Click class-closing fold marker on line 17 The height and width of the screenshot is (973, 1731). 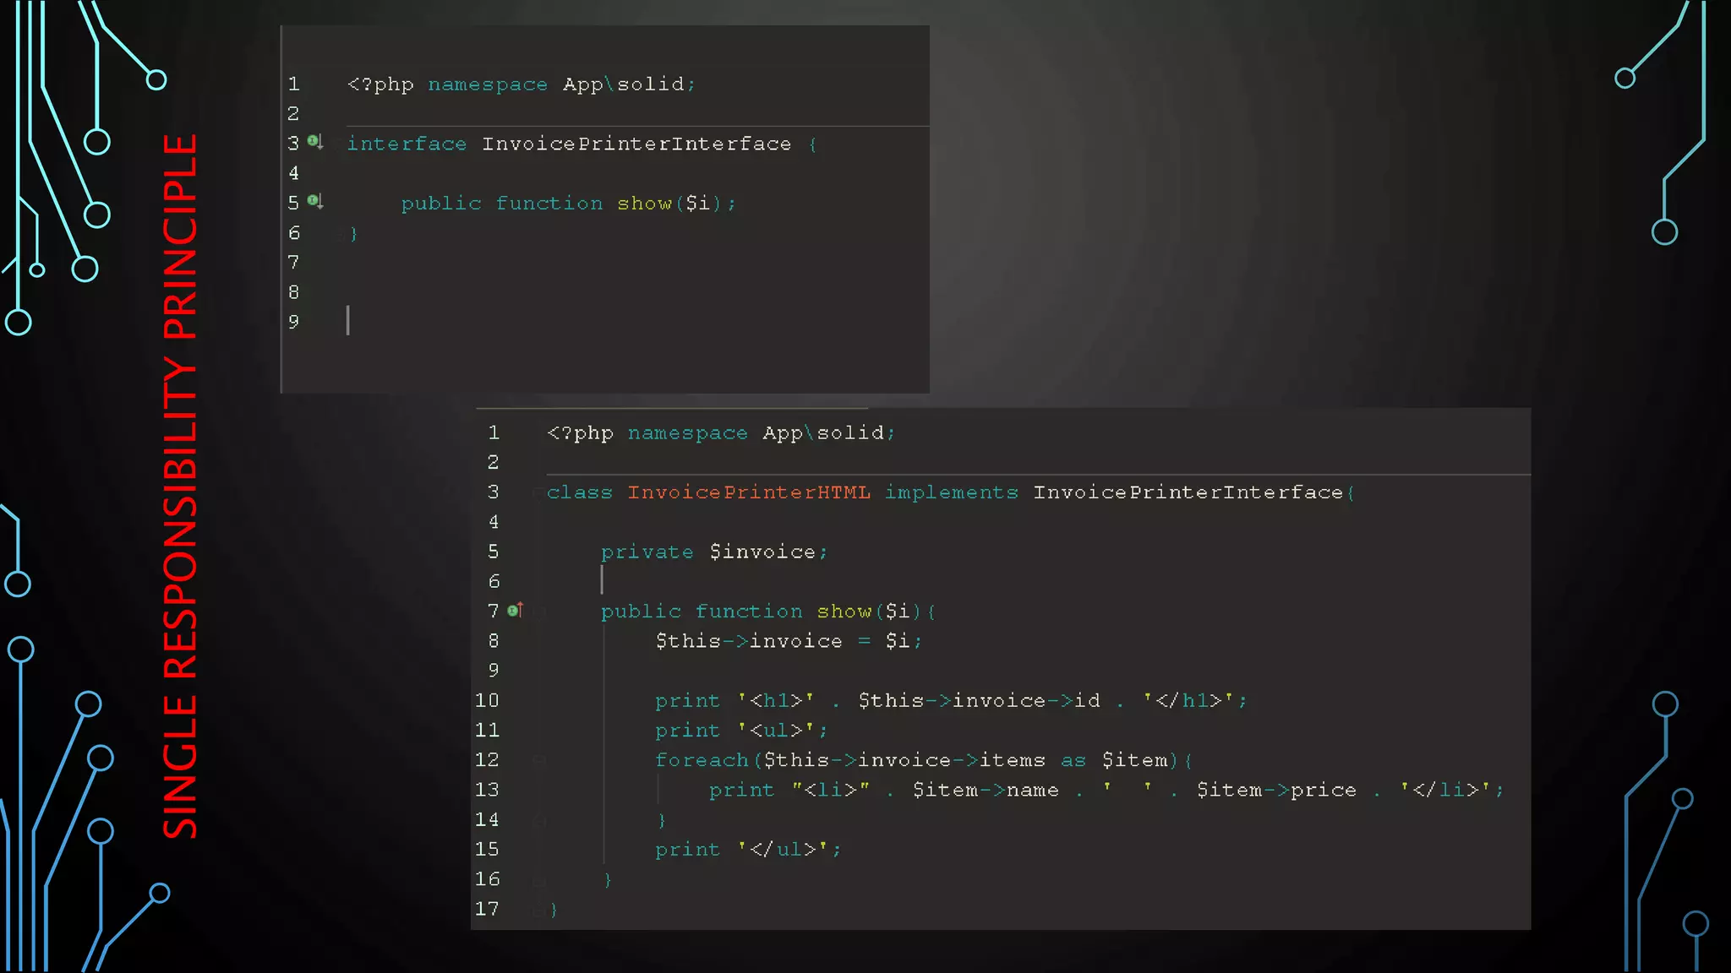[x=538, y=910]
